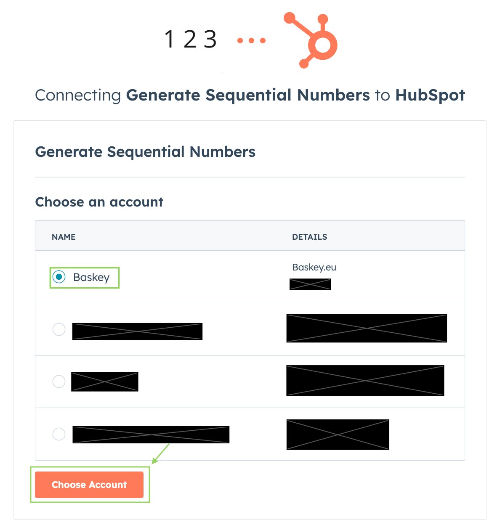Click the Baskey.eu details text

314,268
